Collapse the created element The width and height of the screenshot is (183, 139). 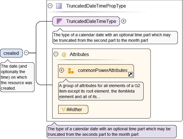[26, 53]
